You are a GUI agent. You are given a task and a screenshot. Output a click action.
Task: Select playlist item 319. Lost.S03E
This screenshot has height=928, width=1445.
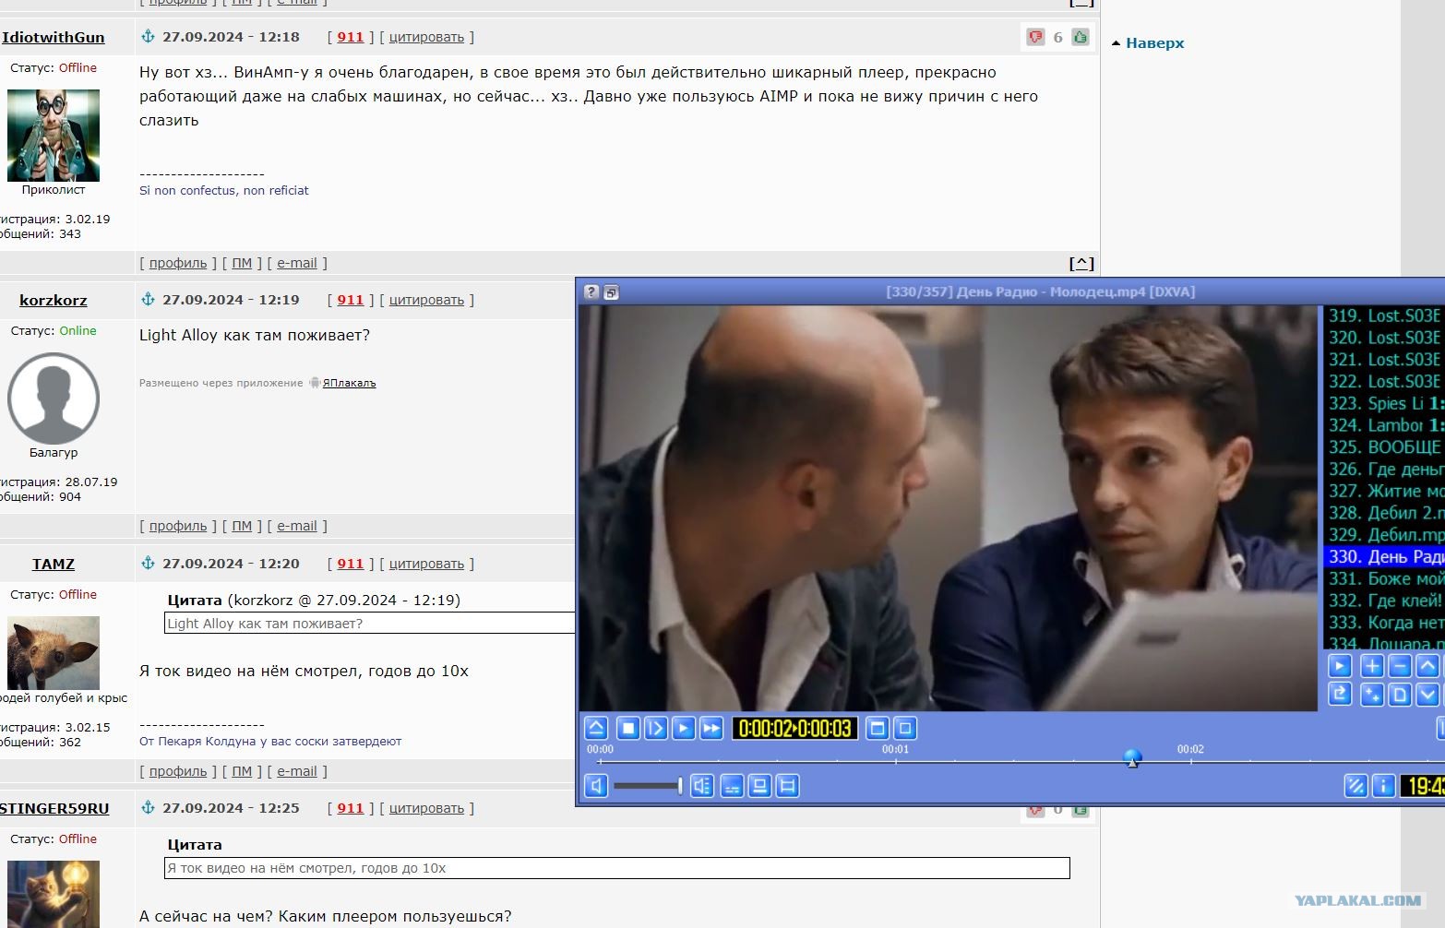pyautogui.click(x=1384, y=315)
